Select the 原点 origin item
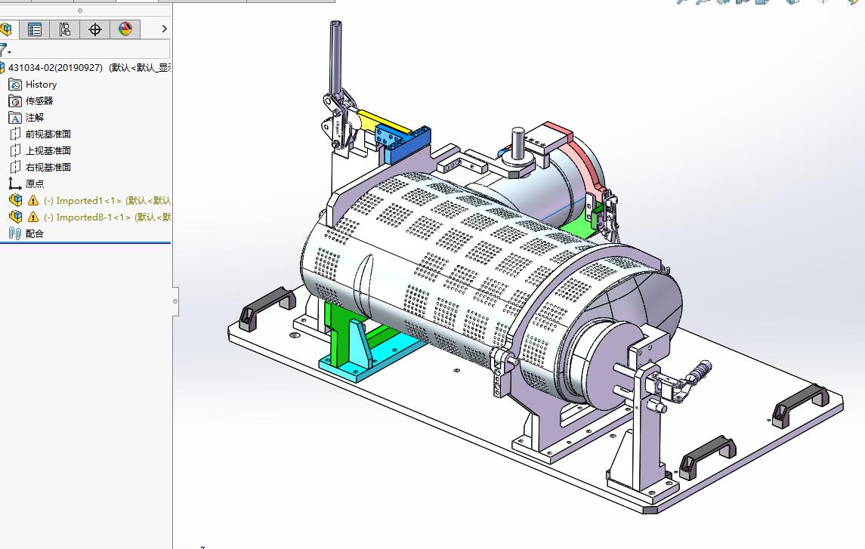Screen dimensions: 865x549 (34, 184)
